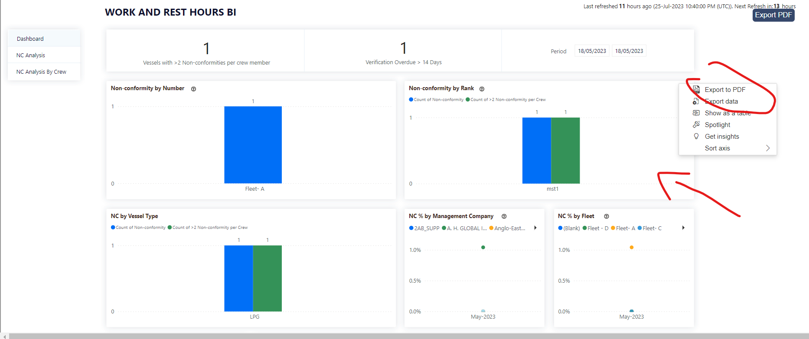Click the Period start date field
Image resolution: width=809 pixels, height=339 pixels.
tap(592, 51)
